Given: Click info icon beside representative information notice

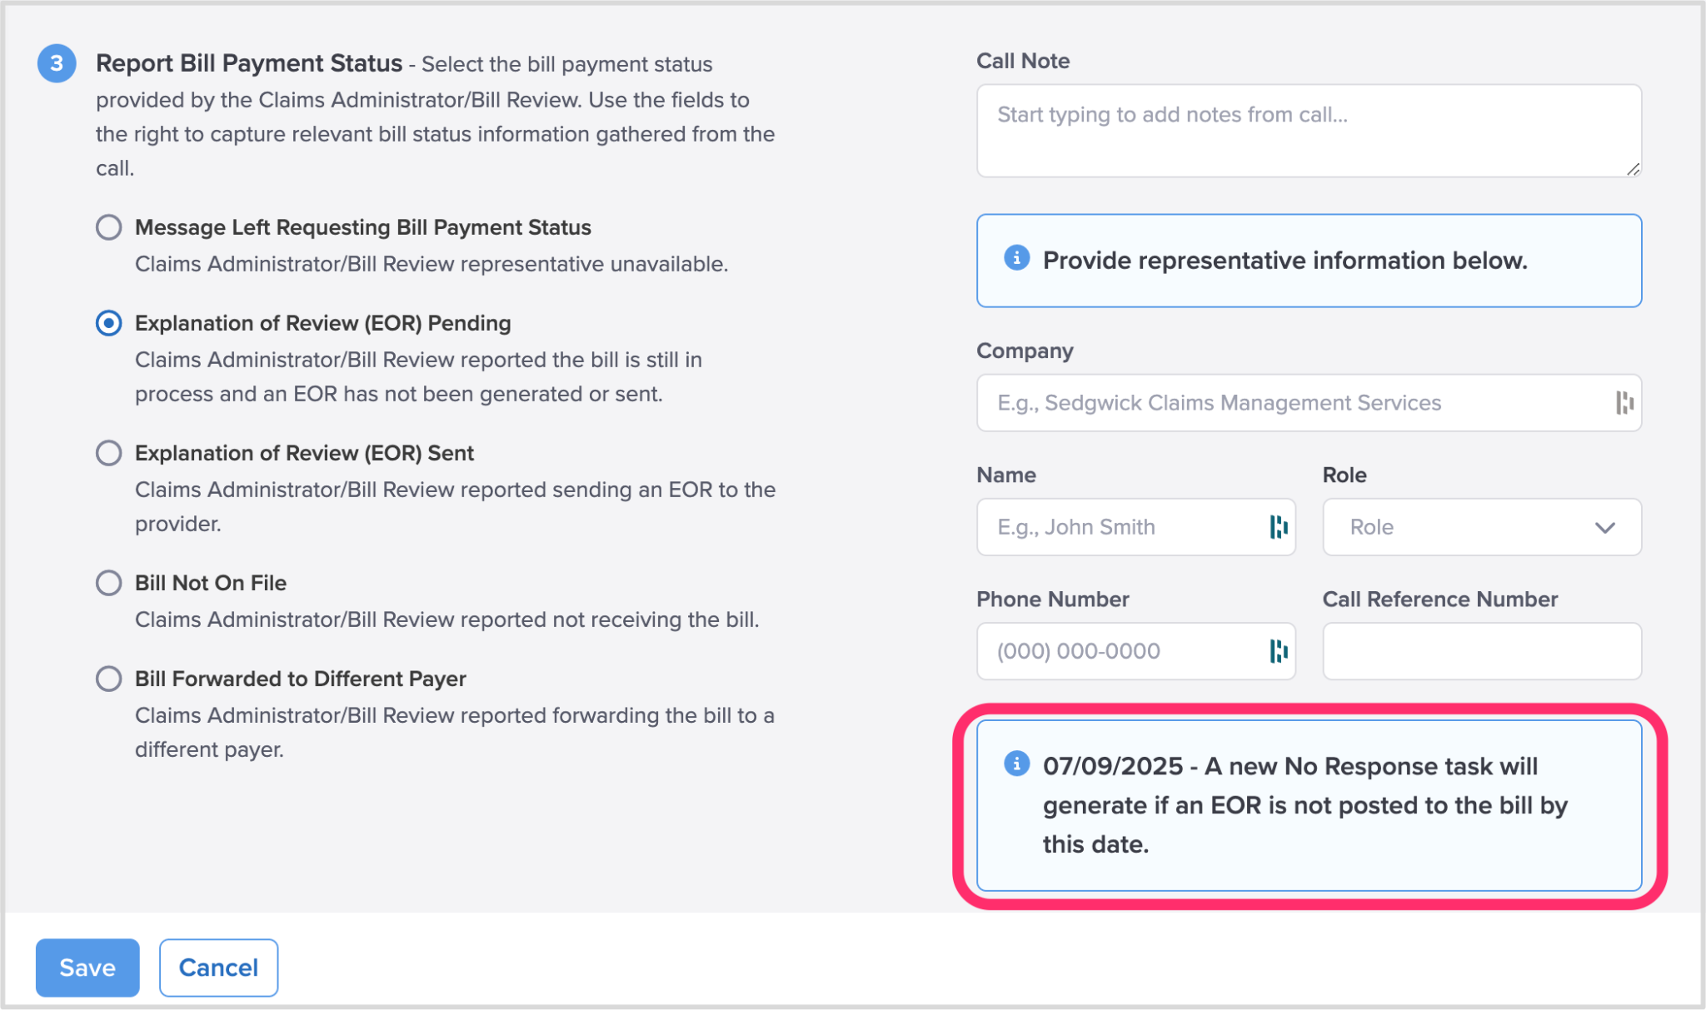Looking at the screenshot, I should (1016, 258).
